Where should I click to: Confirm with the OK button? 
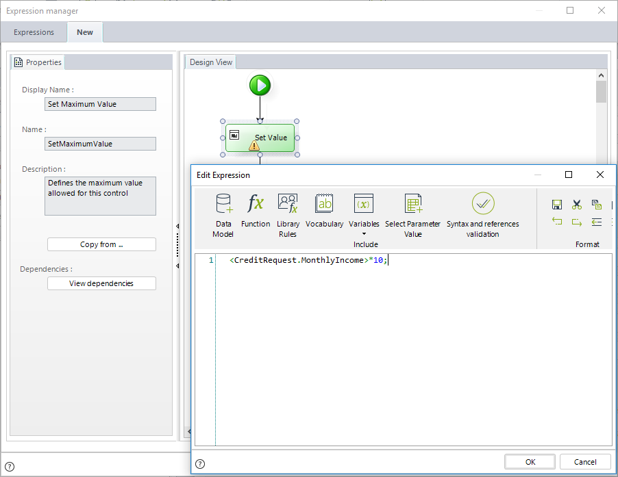530,462
